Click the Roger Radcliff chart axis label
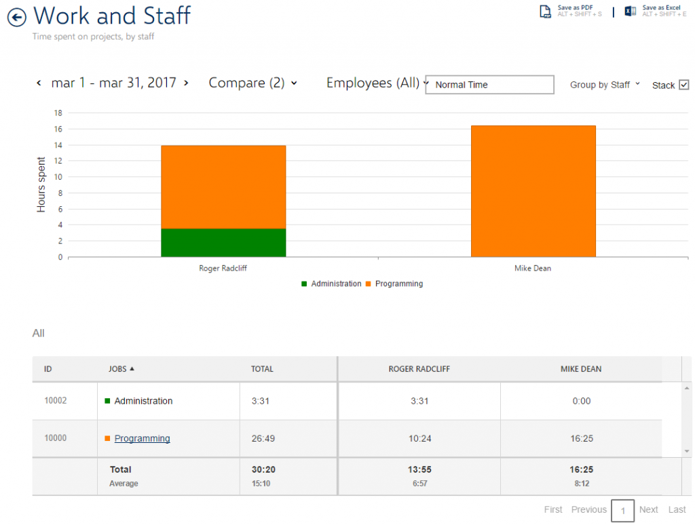This screenshot has width=695, height=525. pyautogui.click(x=223, y=268)
